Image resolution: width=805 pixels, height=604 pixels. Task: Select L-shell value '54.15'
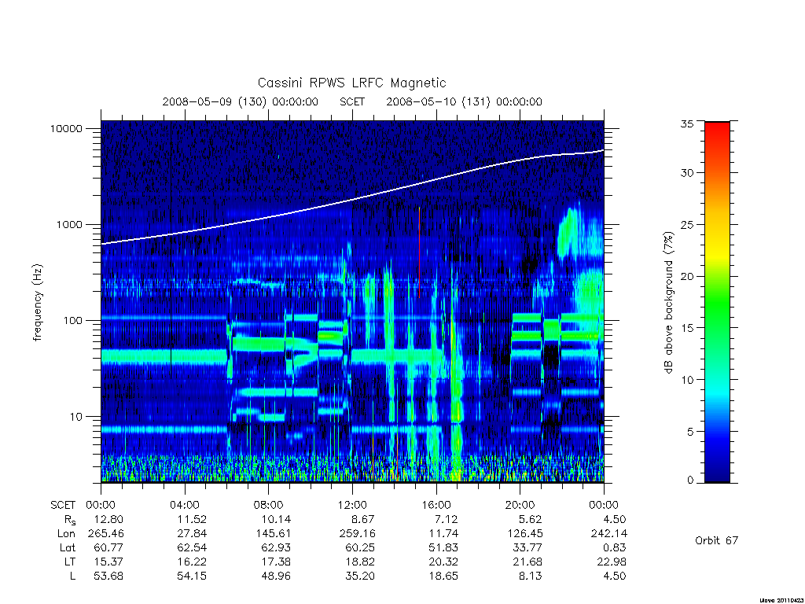192,576
